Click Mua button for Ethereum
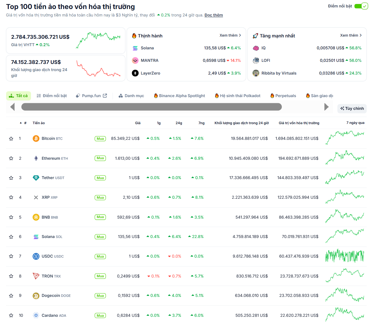This screenshot has height=325, width=372. coord(100,158)
